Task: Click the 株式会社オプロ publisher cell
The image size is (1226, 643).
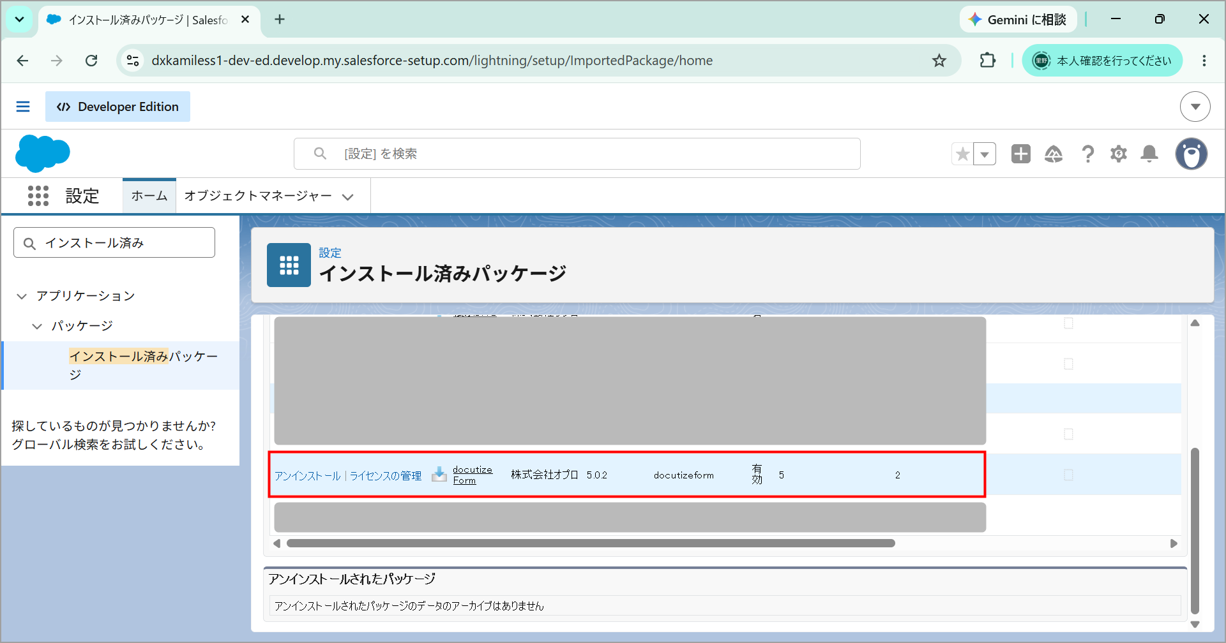Action: pos(544,475)
